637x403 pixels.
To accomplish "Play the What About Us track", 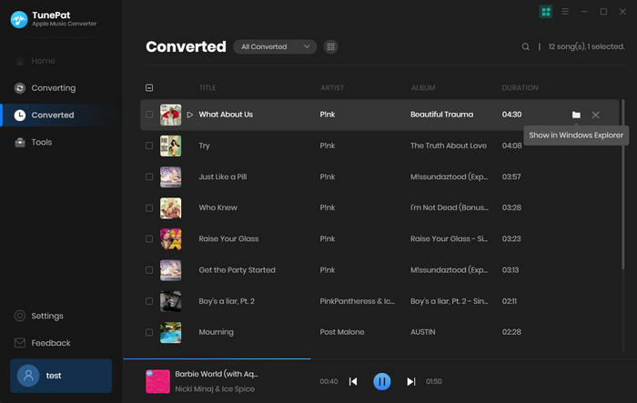I will [189, 115].
